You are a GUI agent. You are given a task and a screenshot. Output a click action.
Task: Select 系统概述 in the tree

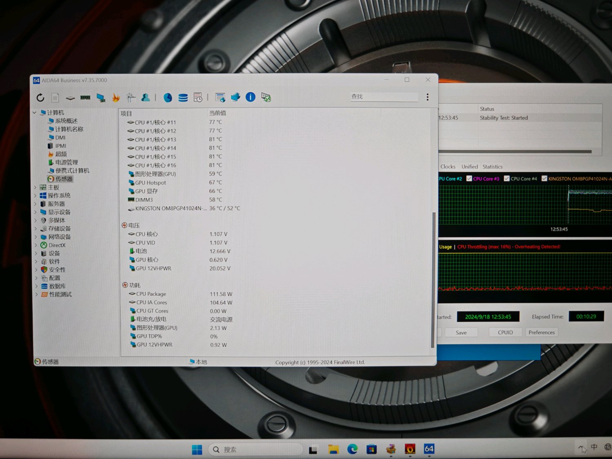(66, 121)
